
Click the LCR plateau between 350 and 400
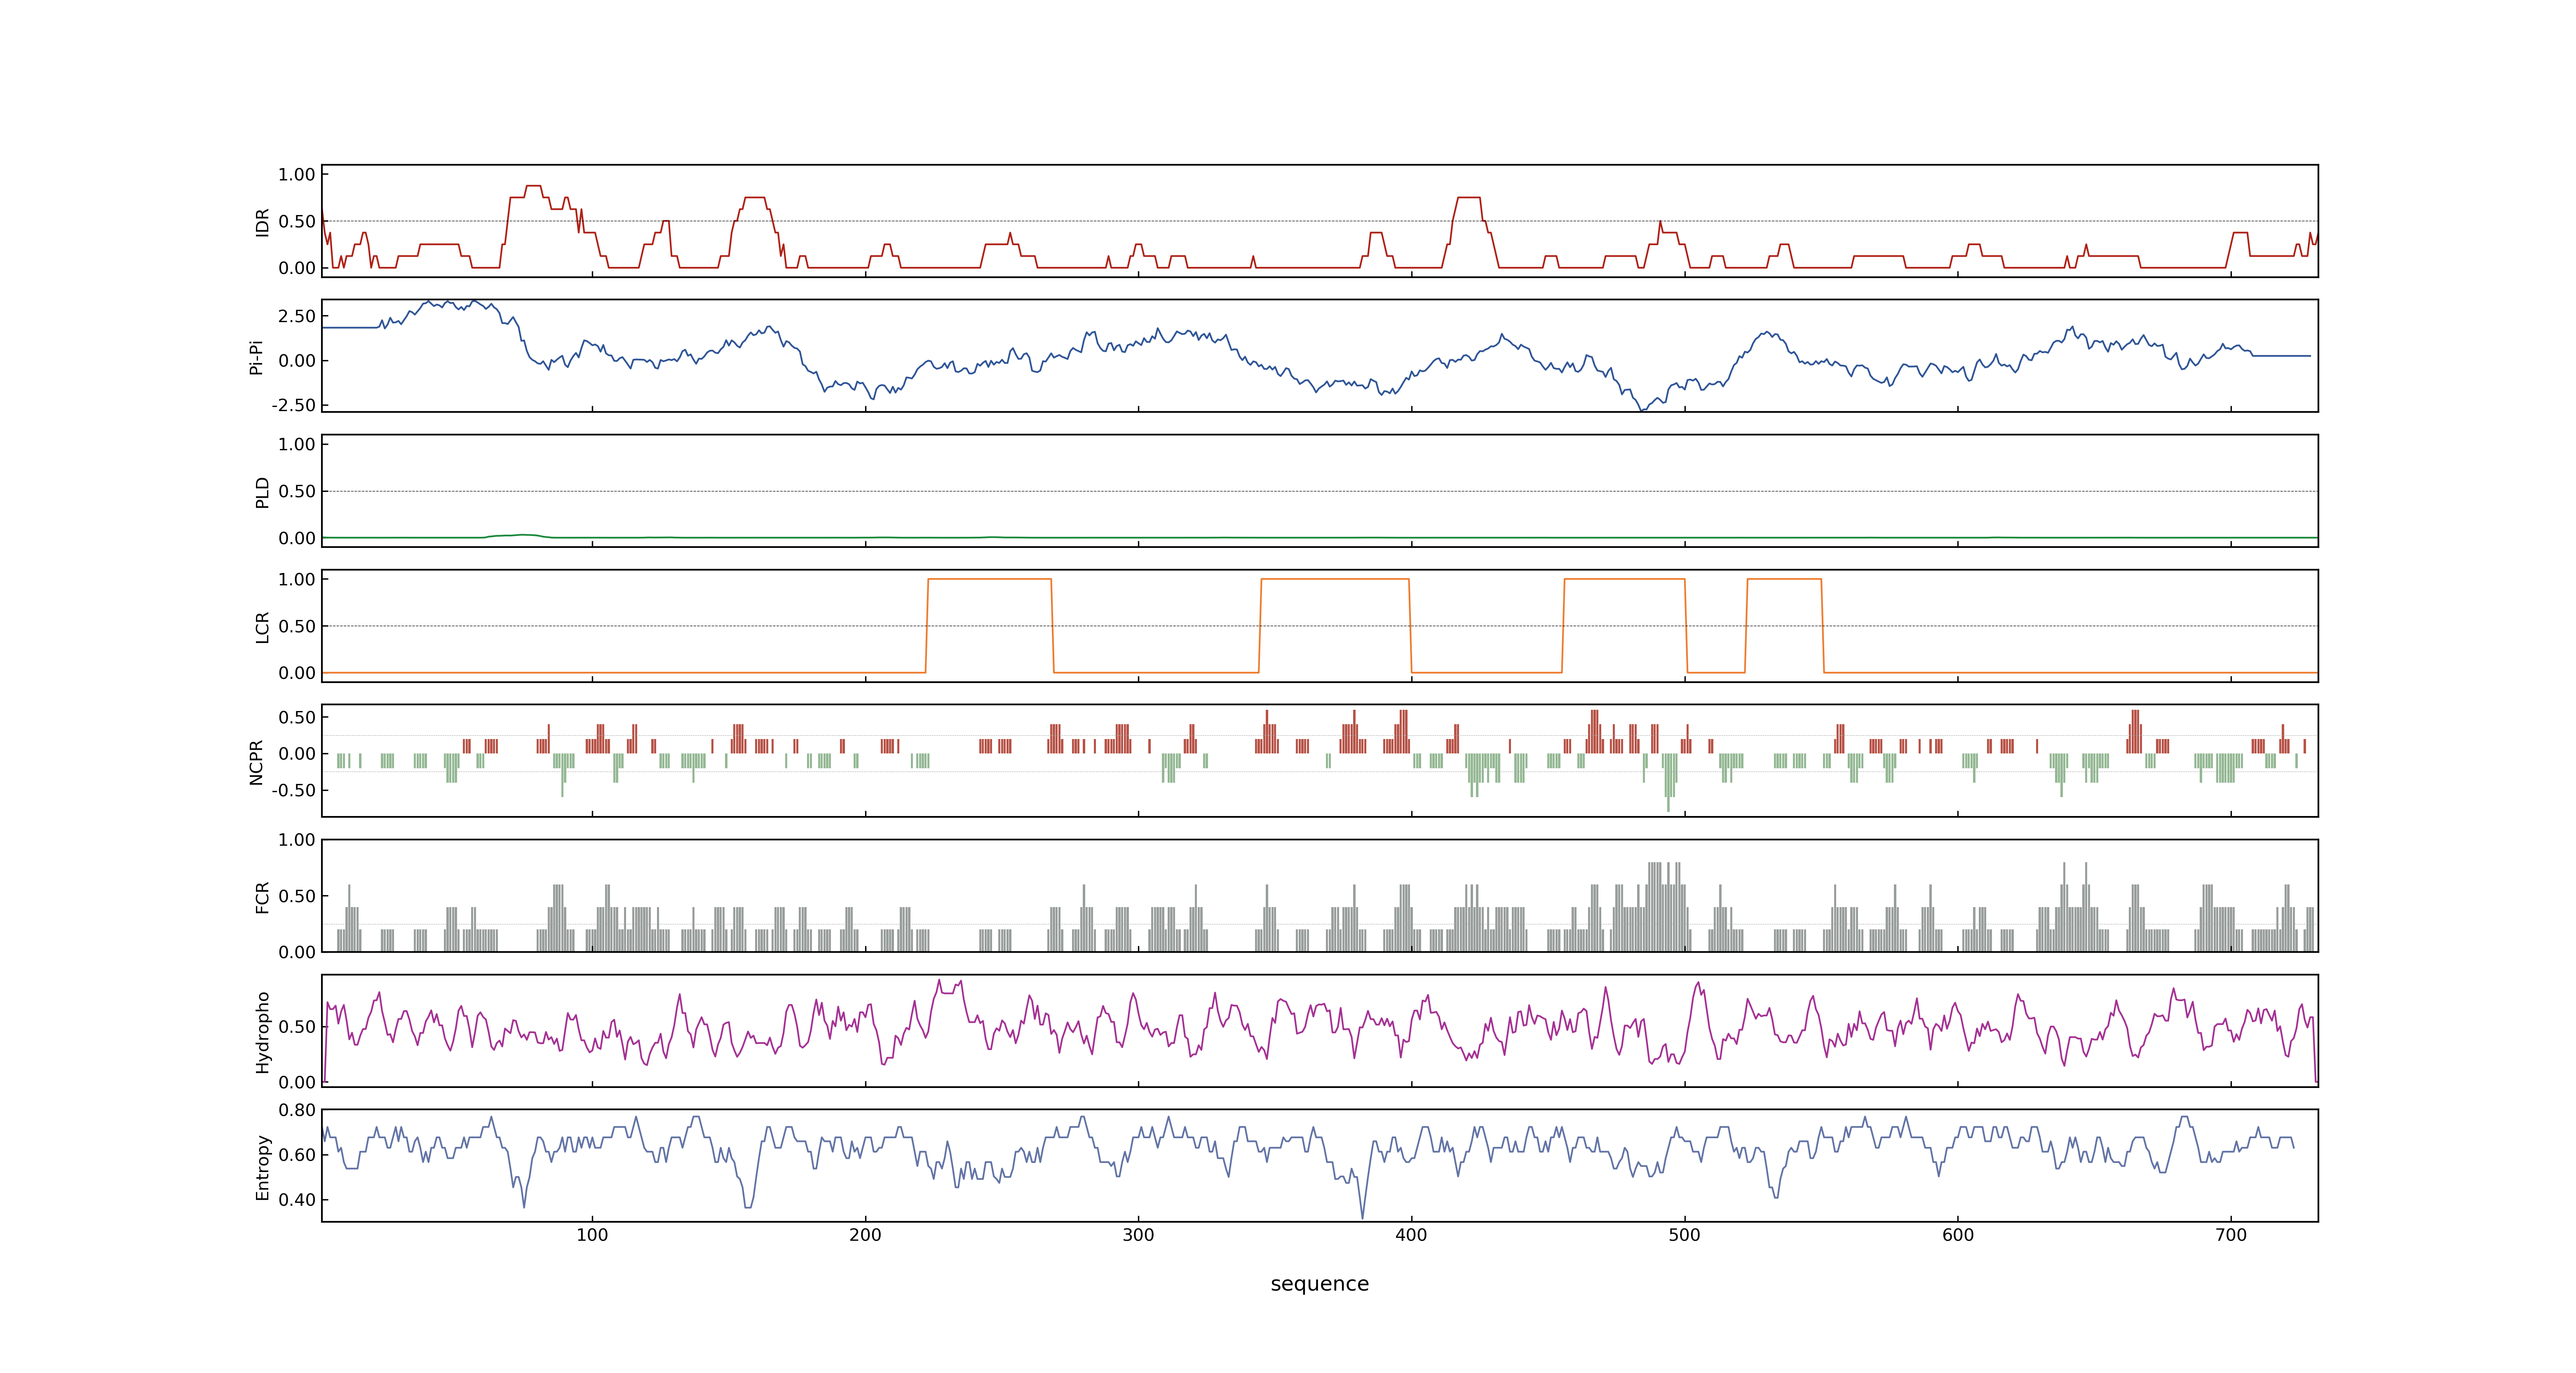pos(1335,580)
